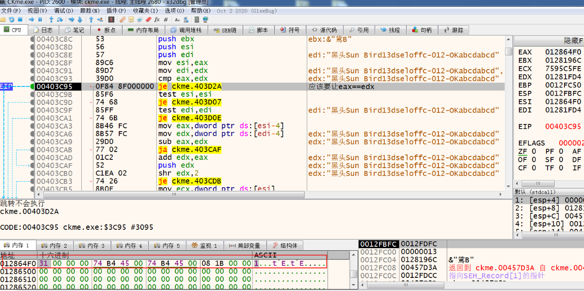Open the 视图(V) menu
Image resolution: width=584 pixels, height=291 pixels.
(37, 11)
